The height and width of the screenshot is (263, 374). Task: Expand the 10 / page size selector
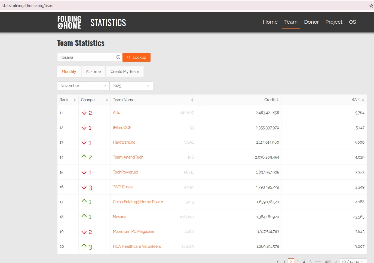coord(353,261)
